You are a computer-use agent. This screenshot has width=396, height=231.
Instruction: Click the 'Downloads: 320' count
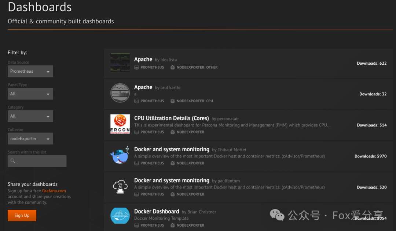pyautogui.click(x=372, y=188)
